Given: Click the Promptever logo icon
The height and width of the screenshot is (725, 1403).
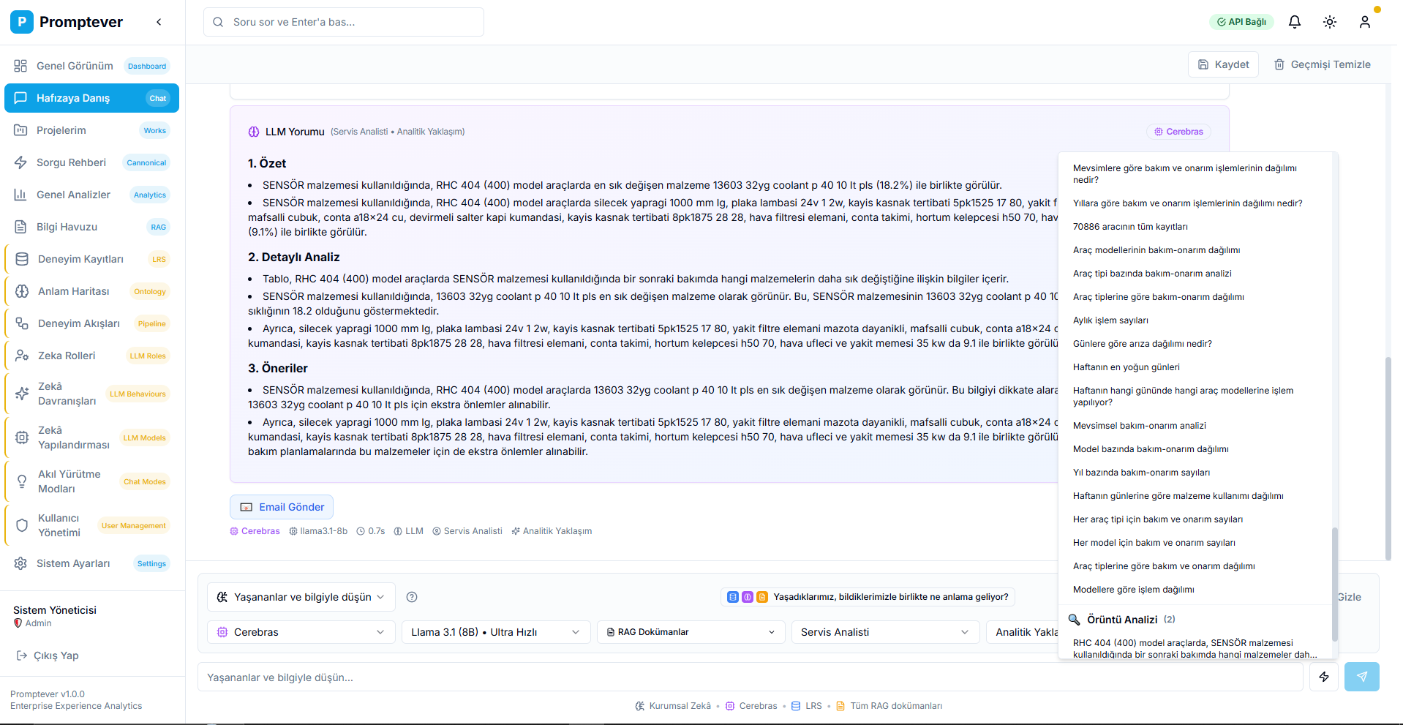Looking at the screenshot, I should pyautogui.click(x=22, y=22).
